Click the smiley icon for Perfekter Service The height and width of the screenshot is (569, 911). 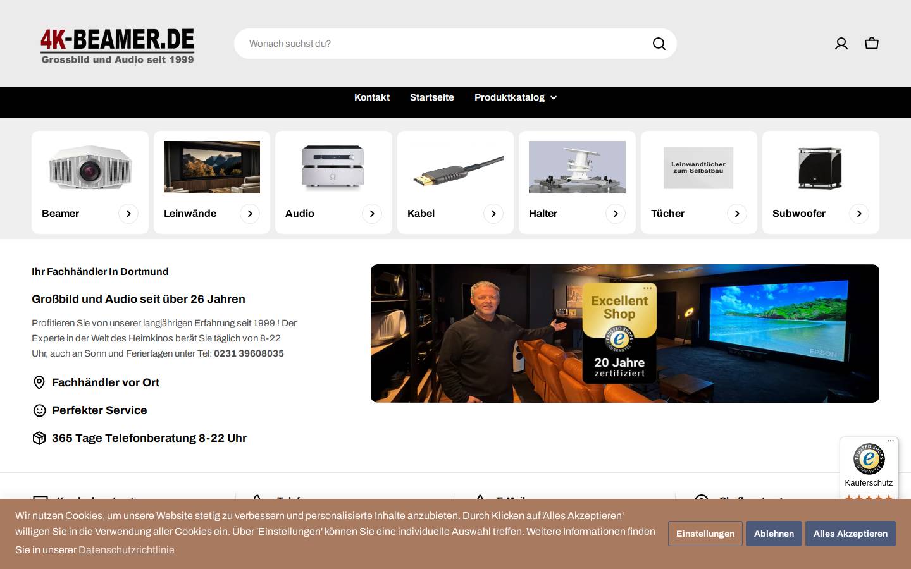point(39,410)
